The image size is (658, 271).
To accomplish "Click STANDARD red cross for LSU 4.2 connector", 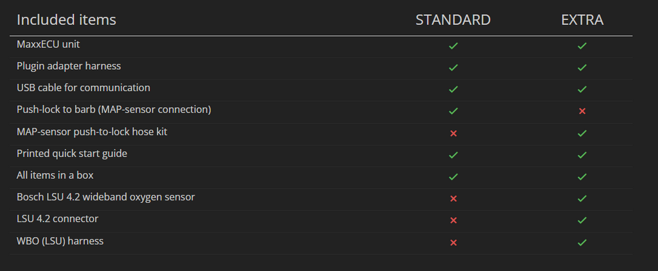I will (453, 220).
